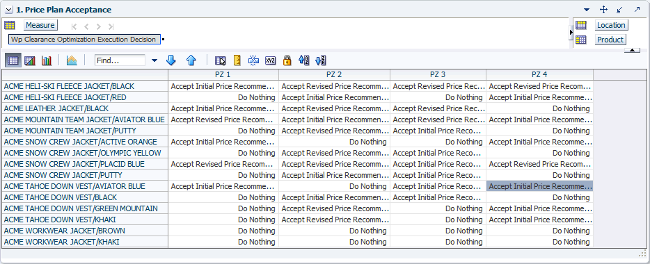Select row ACME LEATHER JACKET/BLACK
Image resolution: width=650 pixels, height=264 pixels.
(x=85, y=108)
